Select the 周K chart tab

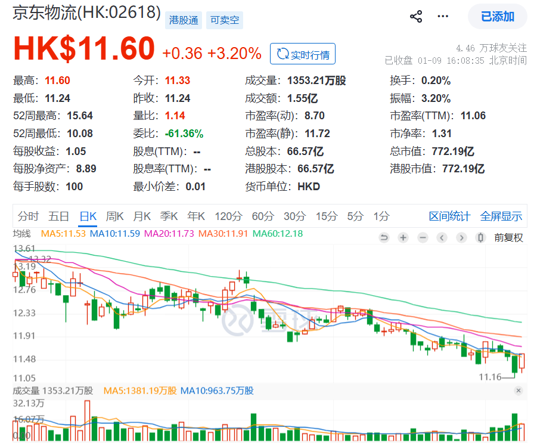click(115, 216)
